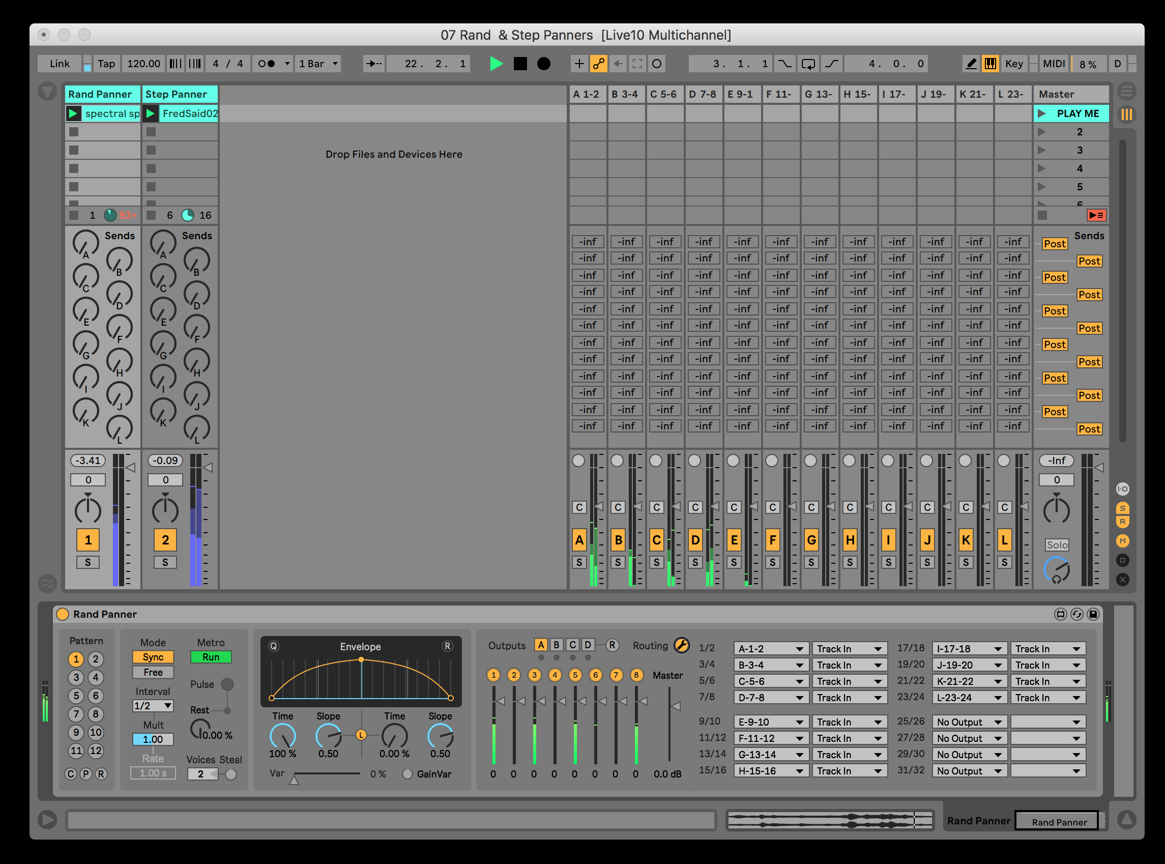Open the 1 Bar quantization dropdown
This screenshot has width=1165, height=864.
tap(318, 64)
